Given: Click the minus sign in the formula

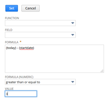Looking at the screenshot, I should (x=17, y=48).
